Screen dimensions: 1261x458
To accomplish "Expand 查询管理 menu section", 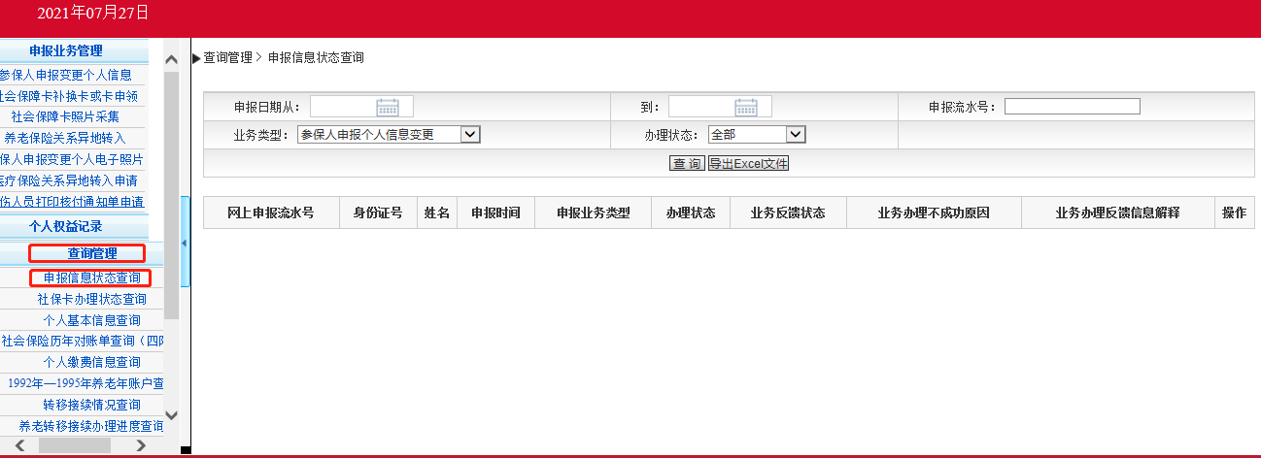I will point(92,253).
